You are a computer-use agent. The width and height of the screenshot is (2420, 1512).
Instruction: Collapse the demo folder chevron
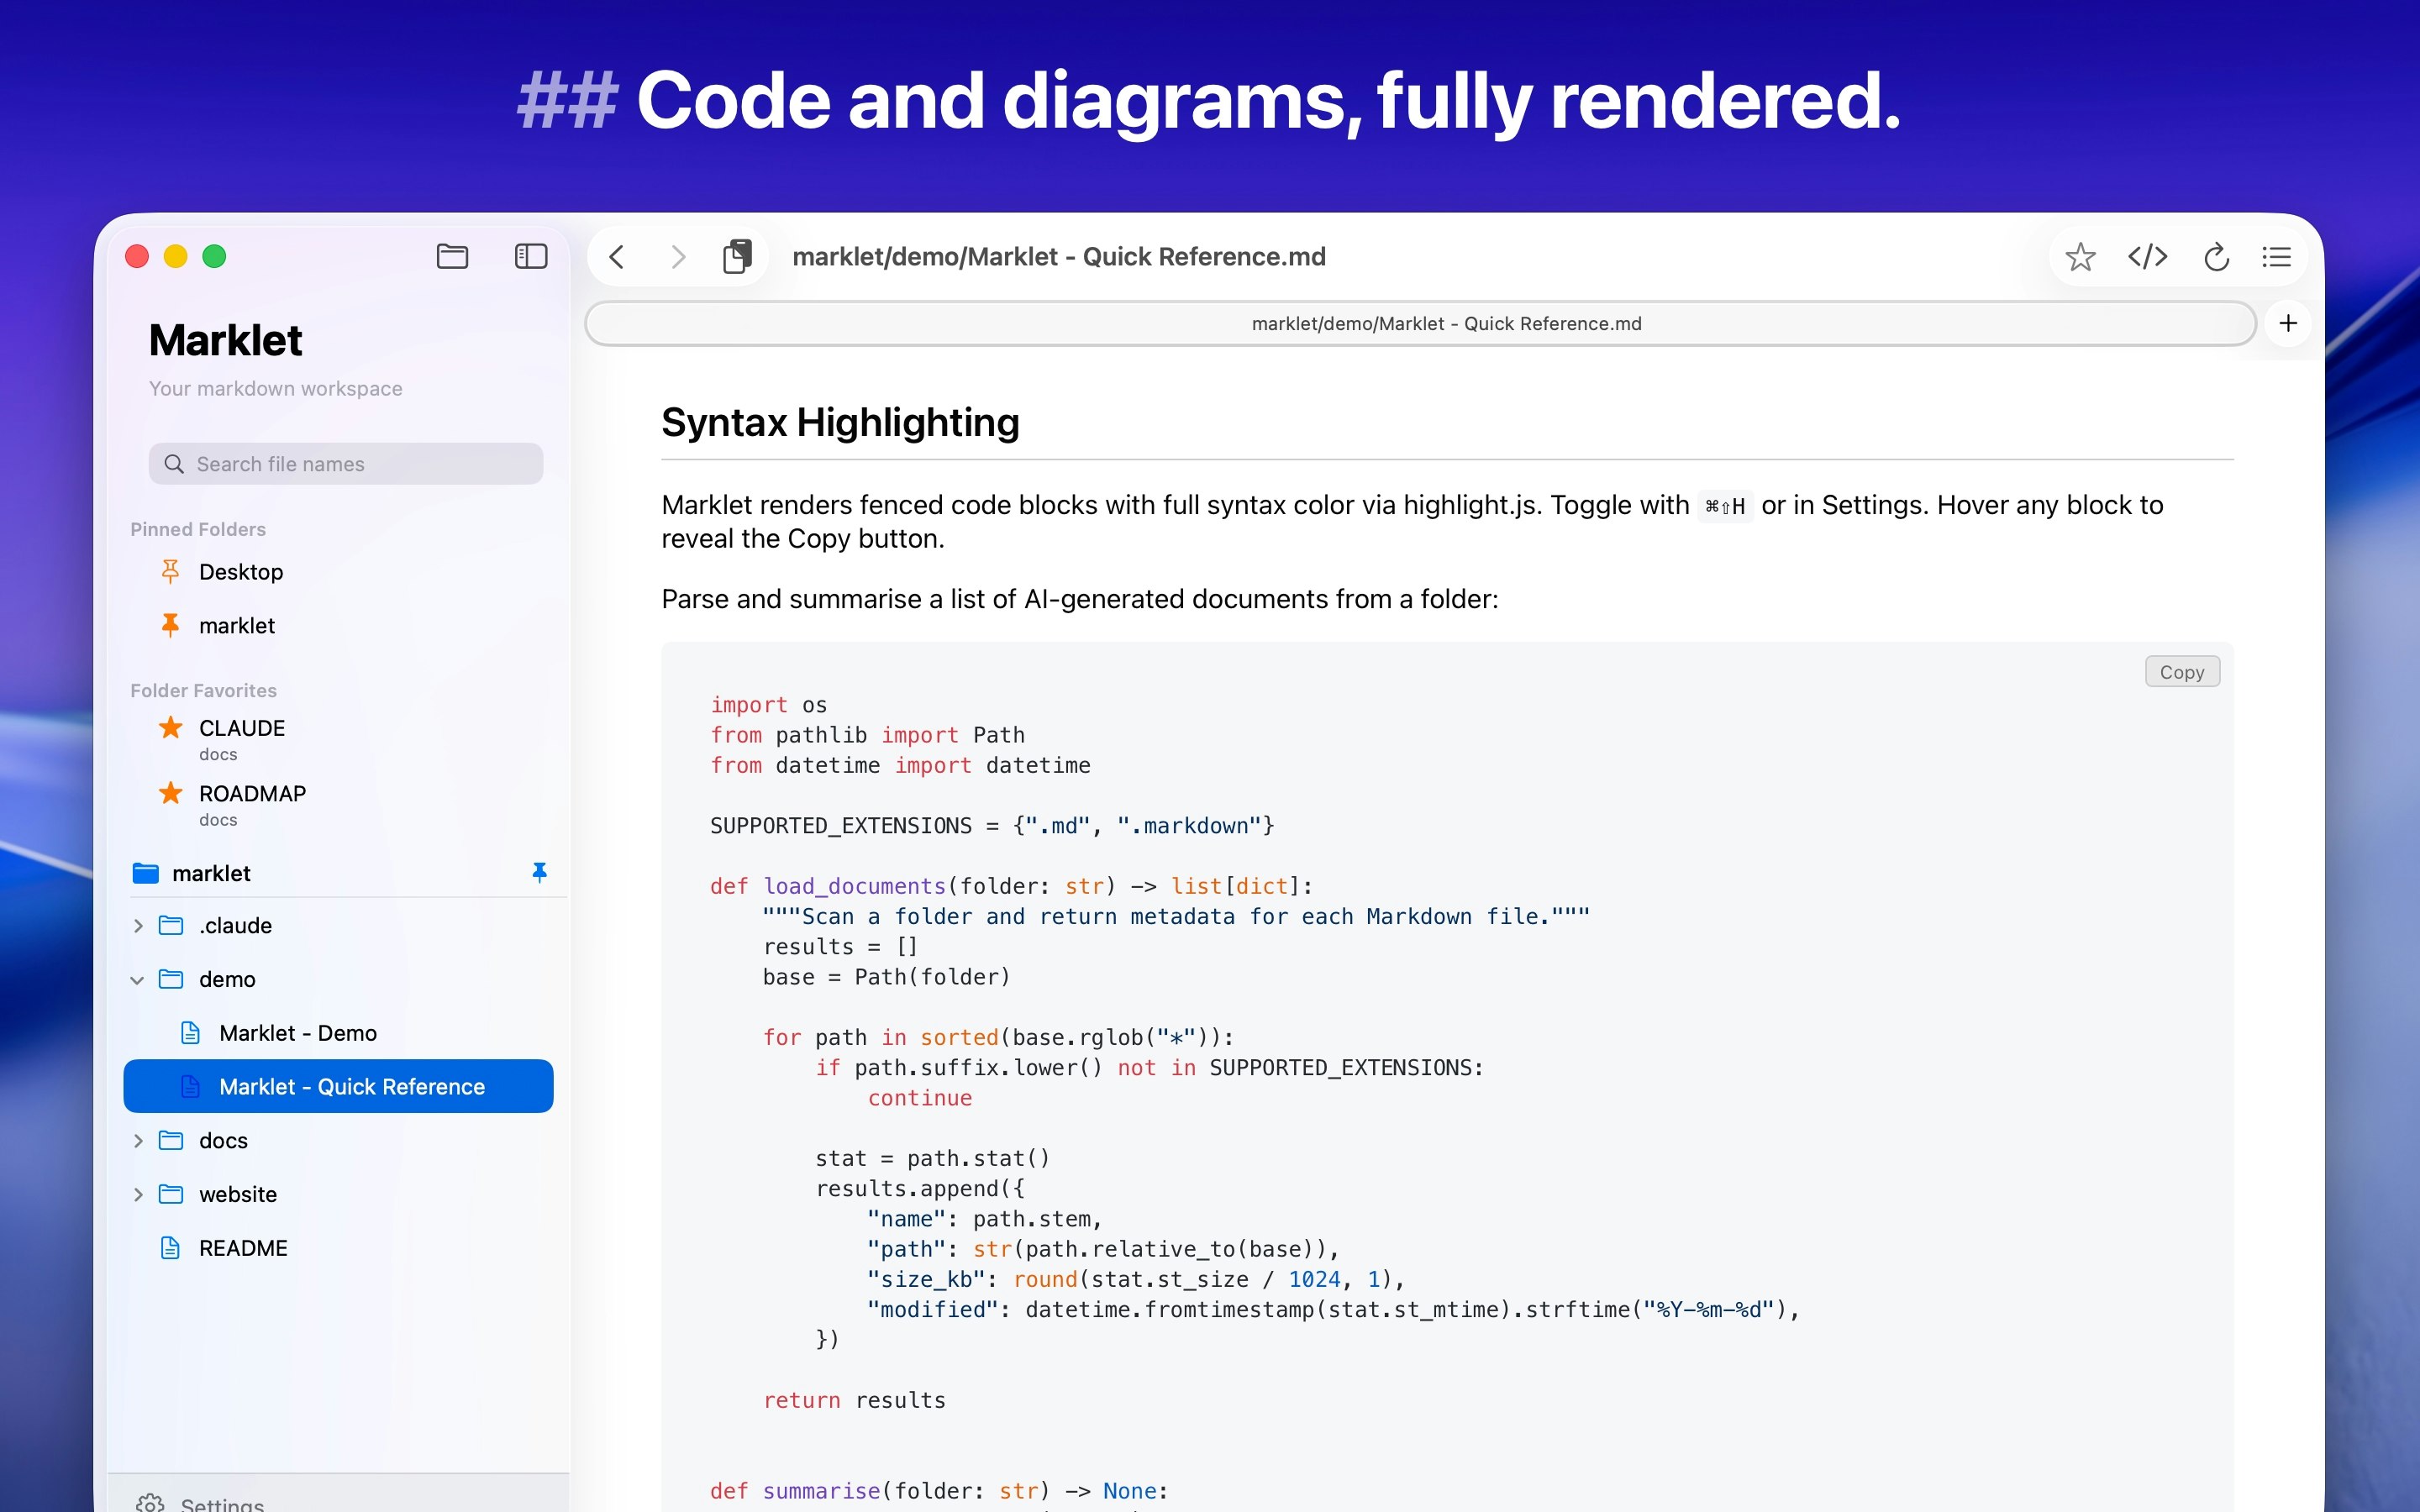pos(138,980)
